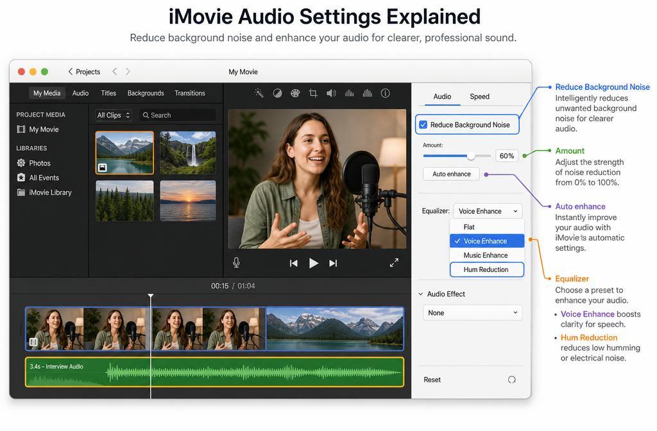Image resolution: width=657 pixels, height=431 pixels.
Task: Select iMovie Library in sidebar
Action: pos(44,192)
